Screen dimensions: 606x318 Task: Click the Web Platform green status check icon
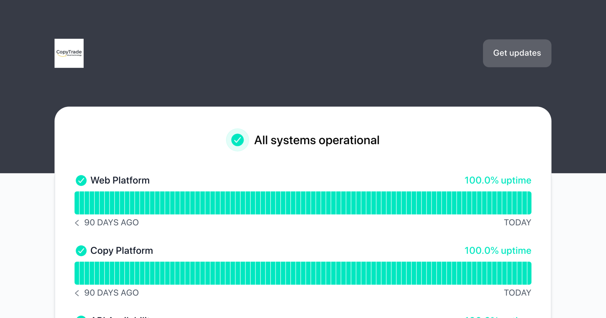click(81, 180)
